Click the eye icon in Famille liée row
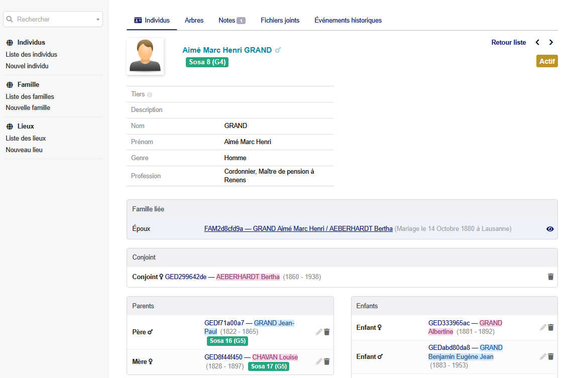 (550, 229)
